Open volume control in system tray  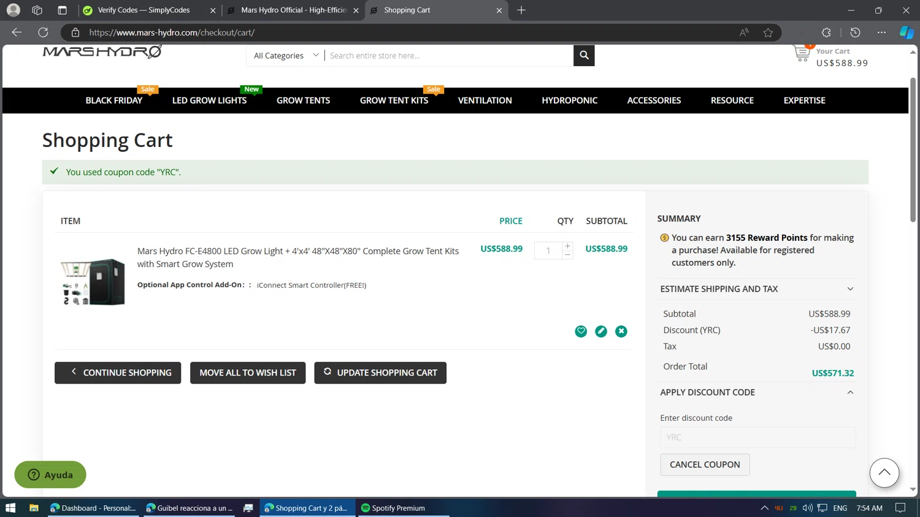pyautogui.click(x=807, y=508)
